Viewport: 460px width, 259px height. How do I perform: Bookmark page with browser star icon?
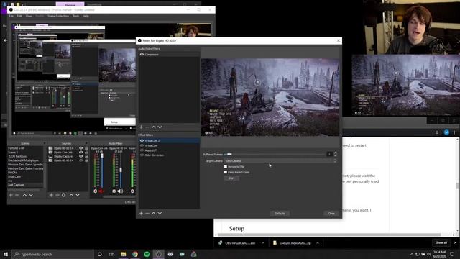click(437, 132)
